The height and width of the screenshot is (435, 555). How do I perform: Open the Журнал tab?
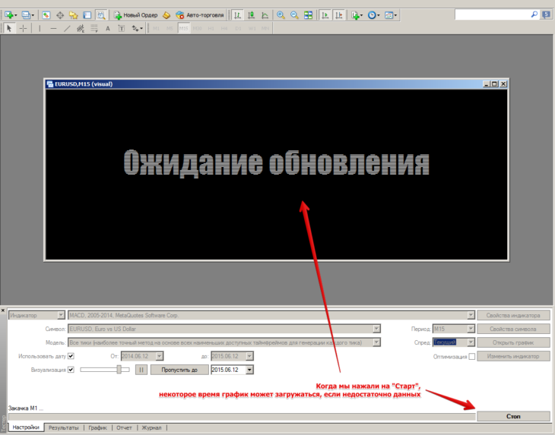pyautogui.click(x=151, y=428)
